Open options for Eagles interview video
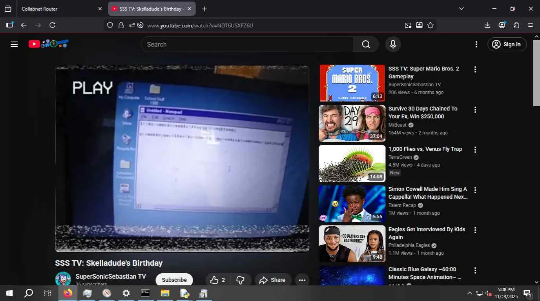The image size is (540, 301). point(475,230)
